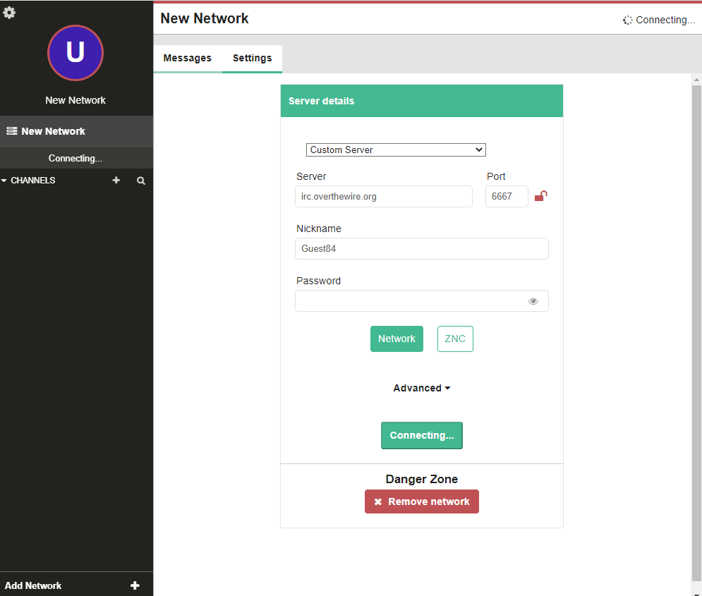Click the scrollbar up arrow
The image size is (702, 596).
[696, 80]
